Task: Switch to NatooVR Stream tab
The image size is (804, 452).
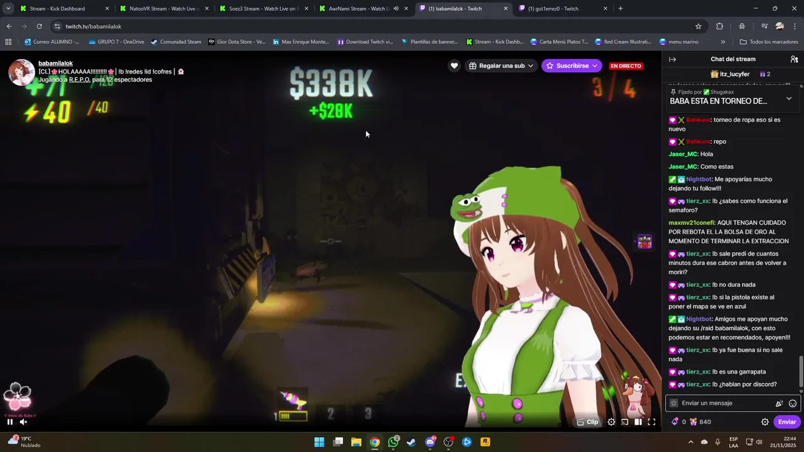Action: pyautogui.click(x=163, y=9)
